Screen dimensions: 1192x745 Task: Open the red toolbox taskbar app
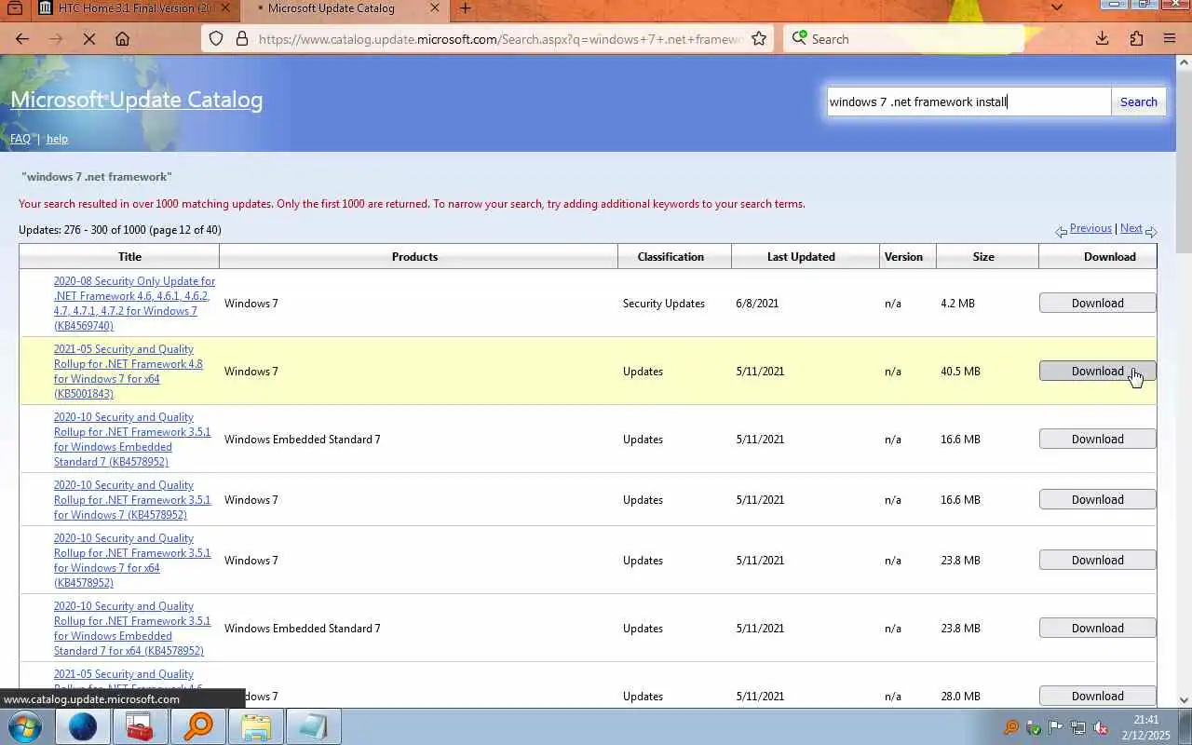tap(141, 726)
